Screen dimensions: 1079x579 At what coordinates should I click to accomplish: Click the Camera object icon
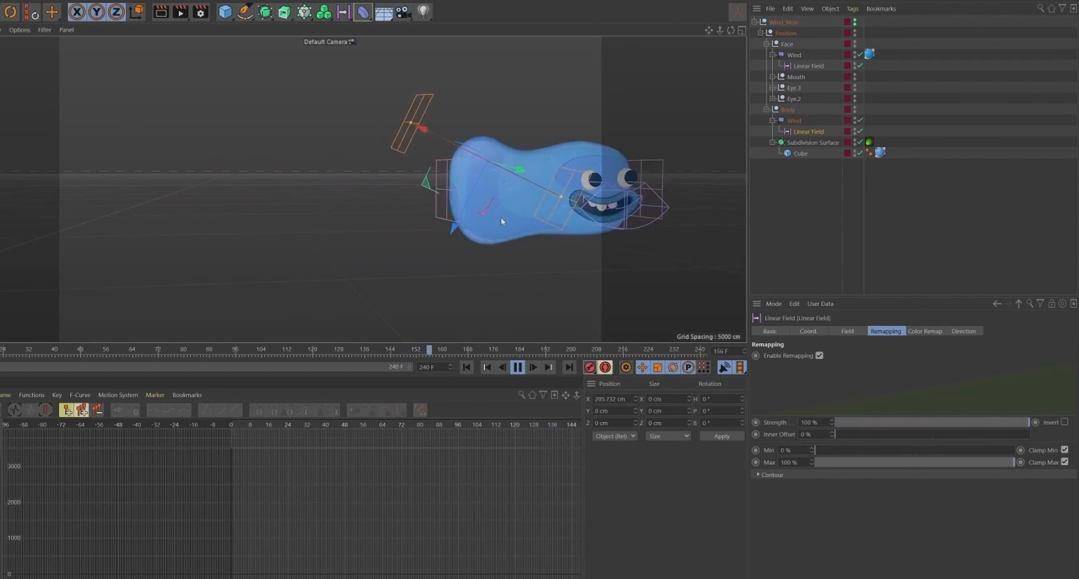point(403,12)
